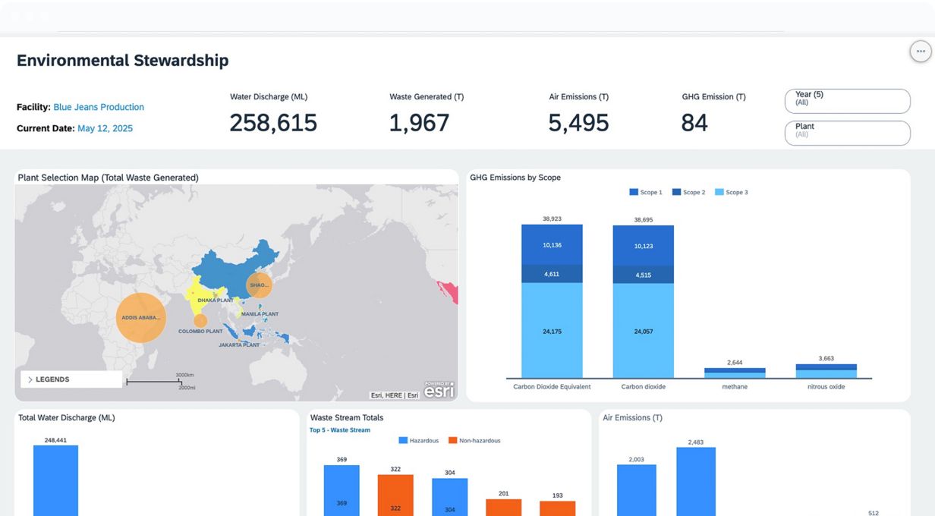
Task: Click the Scope 3 legend color swatch
Action: point(719,193)
